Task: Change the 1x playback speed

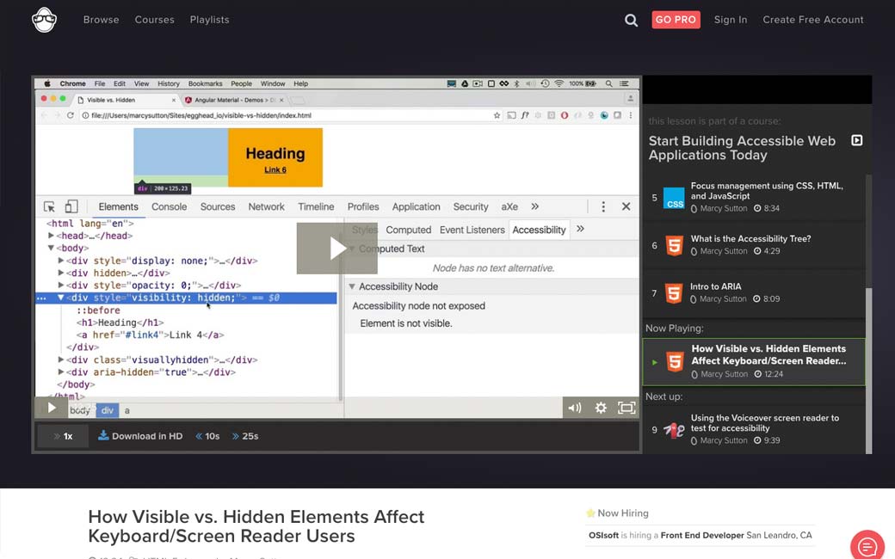Action: click(63, 436)
